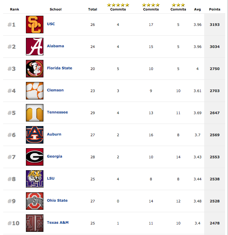Click the Rank column header
The height and width of the screenshot is (235, 228).
tap(15, 9)
